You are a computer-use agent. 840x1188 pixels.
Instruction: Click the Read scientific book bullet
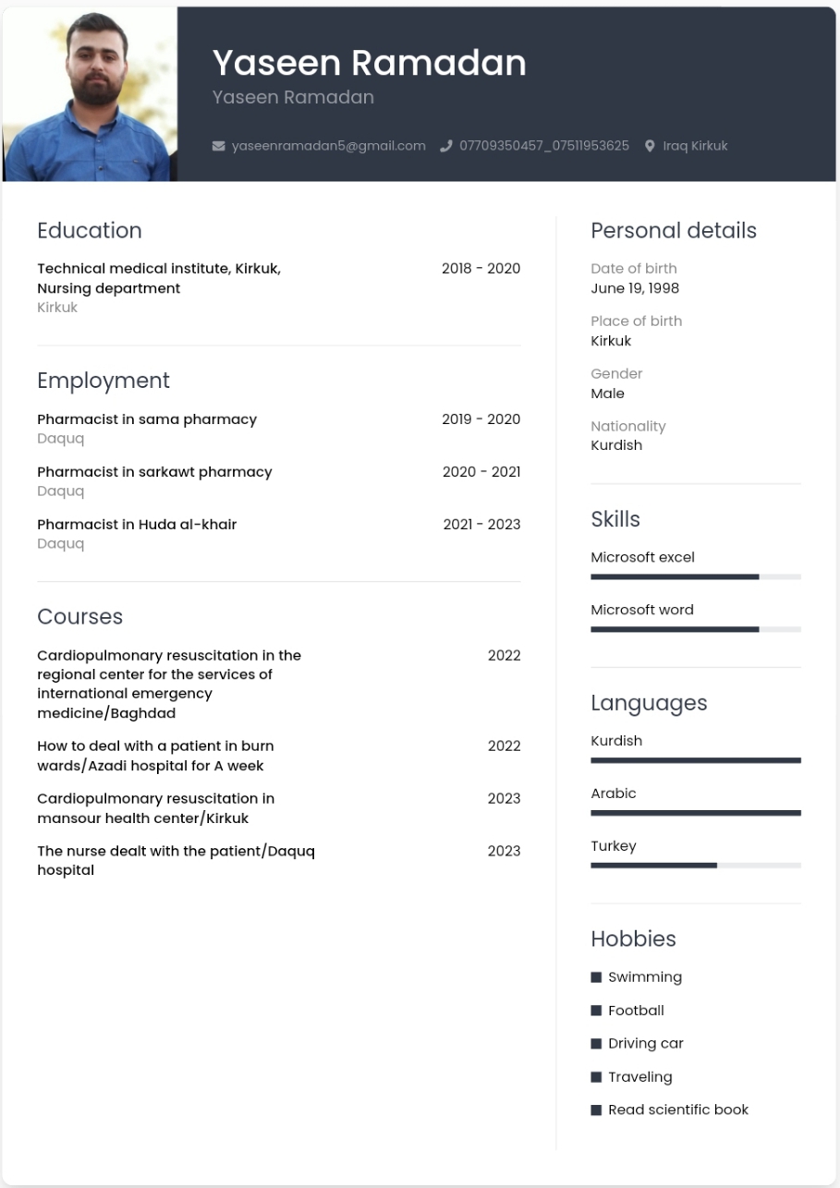coord(596,1110)
